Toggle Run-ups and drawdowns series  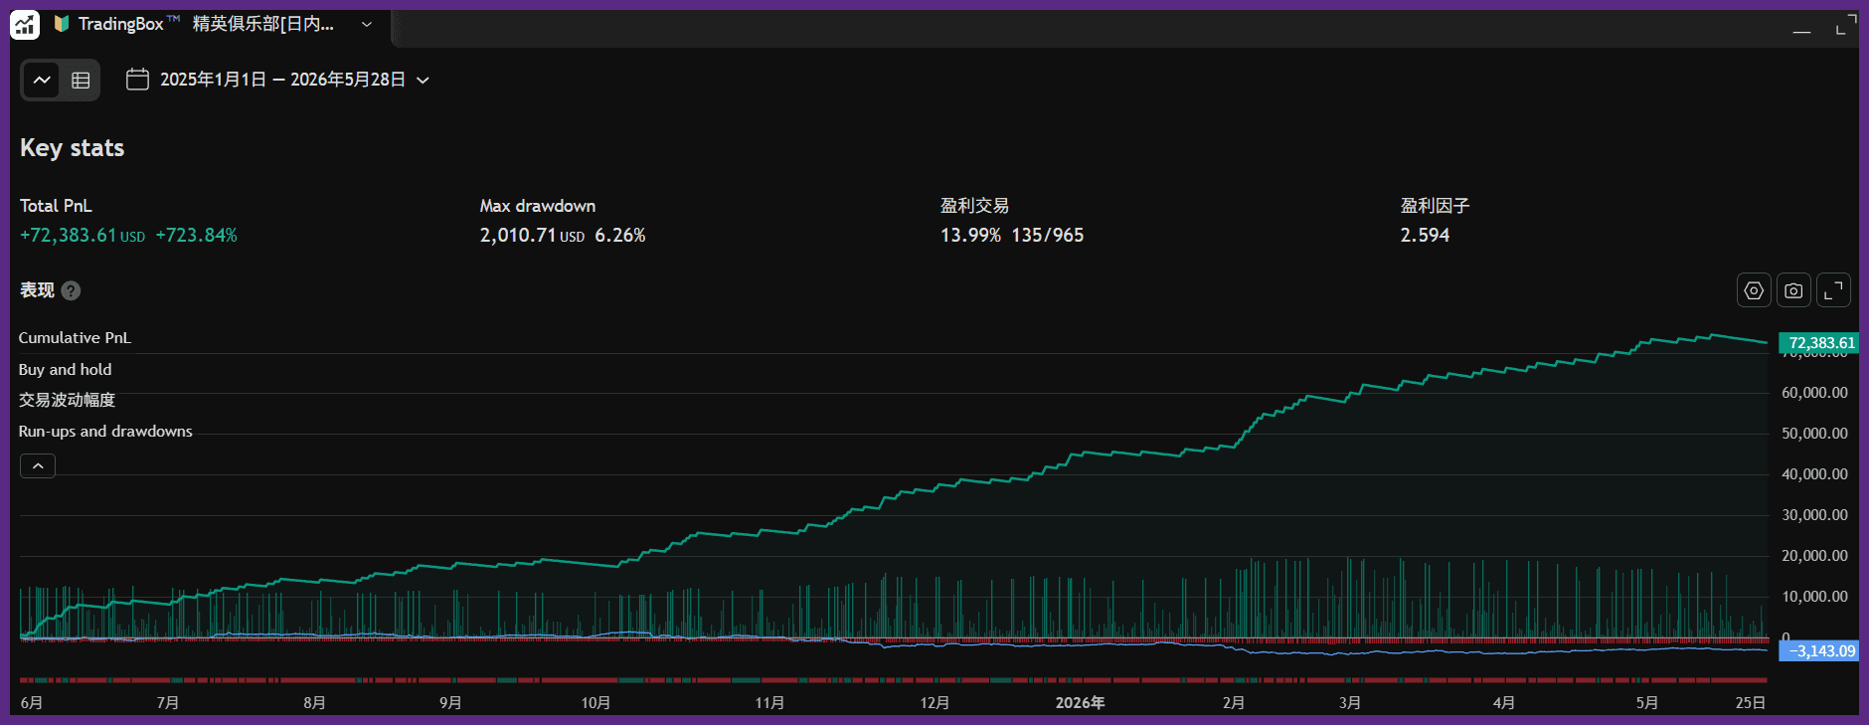pos(105,431)
